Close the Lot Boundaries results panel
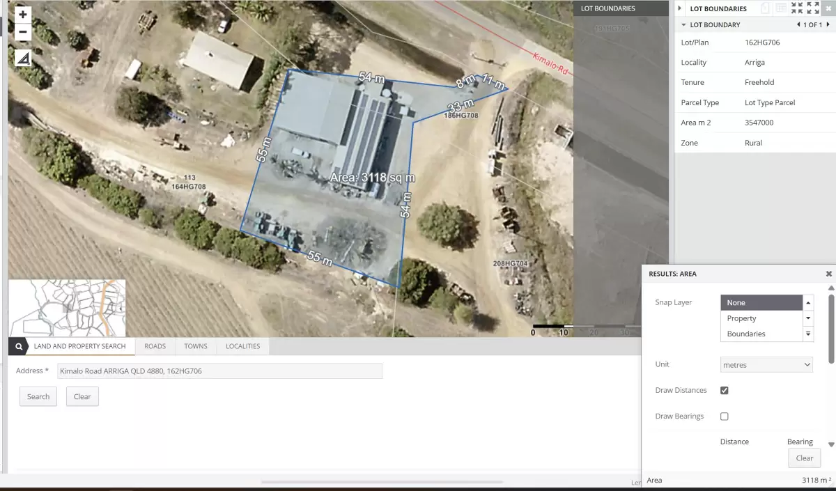 [828, 8]
